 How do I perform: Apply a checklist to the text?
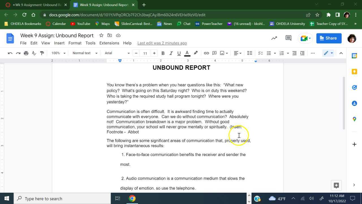[260, 53]
